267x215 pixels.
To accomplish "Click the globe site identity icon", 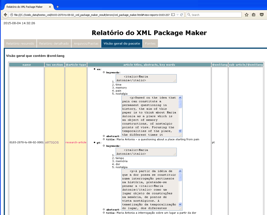I will pos(12,15).
